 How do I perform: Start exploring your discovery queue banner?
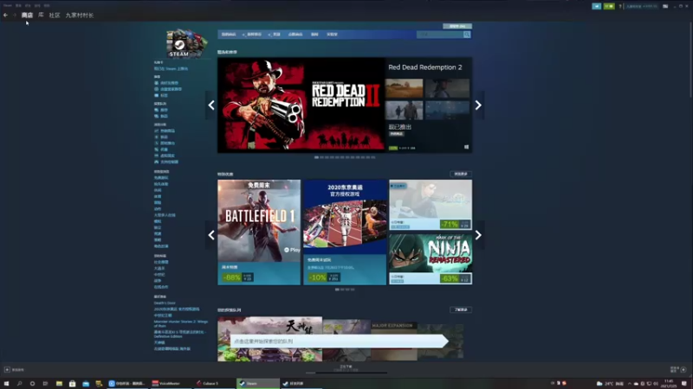340,341
